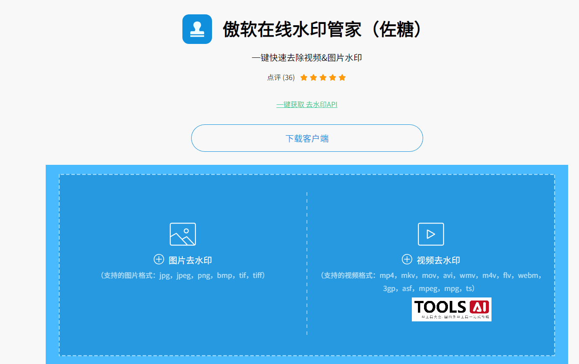The height and width of the screenshot is (364, 579).
Task: Click the plus icon beside 视频去水印
Action: click(x=407, y=259)
